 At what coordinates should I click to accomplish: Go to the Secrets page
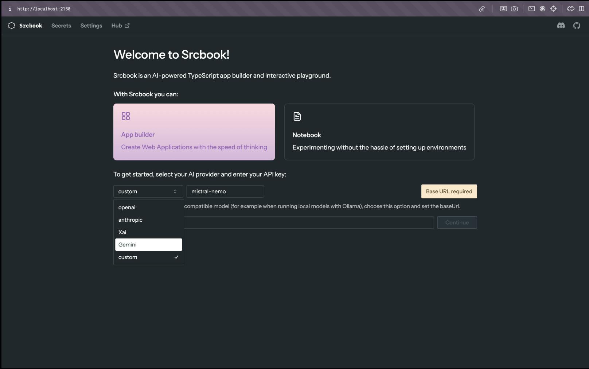pyautogui.click(x=61, y=26)
